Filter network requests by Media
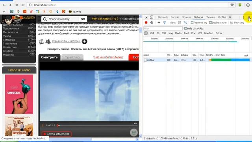The image size is (252, 142). tap(178, 33)
